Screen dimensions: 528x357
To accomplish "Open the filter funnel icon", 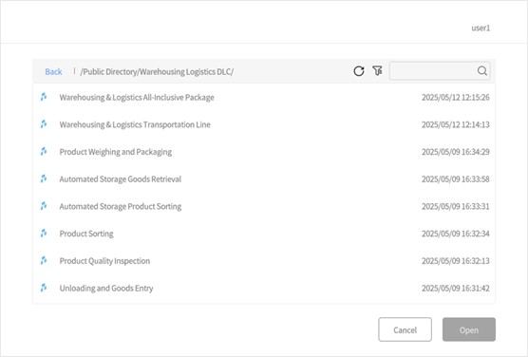I will click(377, 70).
